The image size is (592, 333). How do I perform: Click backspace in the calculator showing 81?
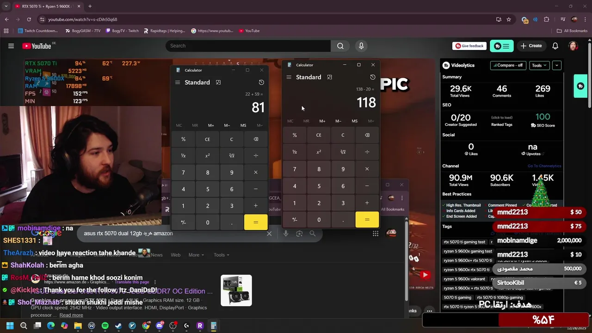click(256, 139)
